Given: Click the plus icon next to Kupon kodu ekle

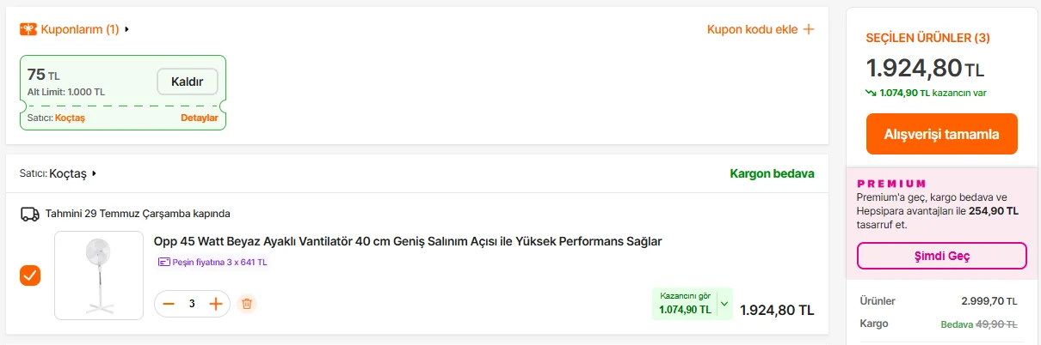Looking at the screenshot, I should coord(808,29).
